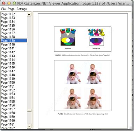This screenshot has width=134, height=131.
Task: Select highlighted Page 1139 entry
Action: (14, 41)
